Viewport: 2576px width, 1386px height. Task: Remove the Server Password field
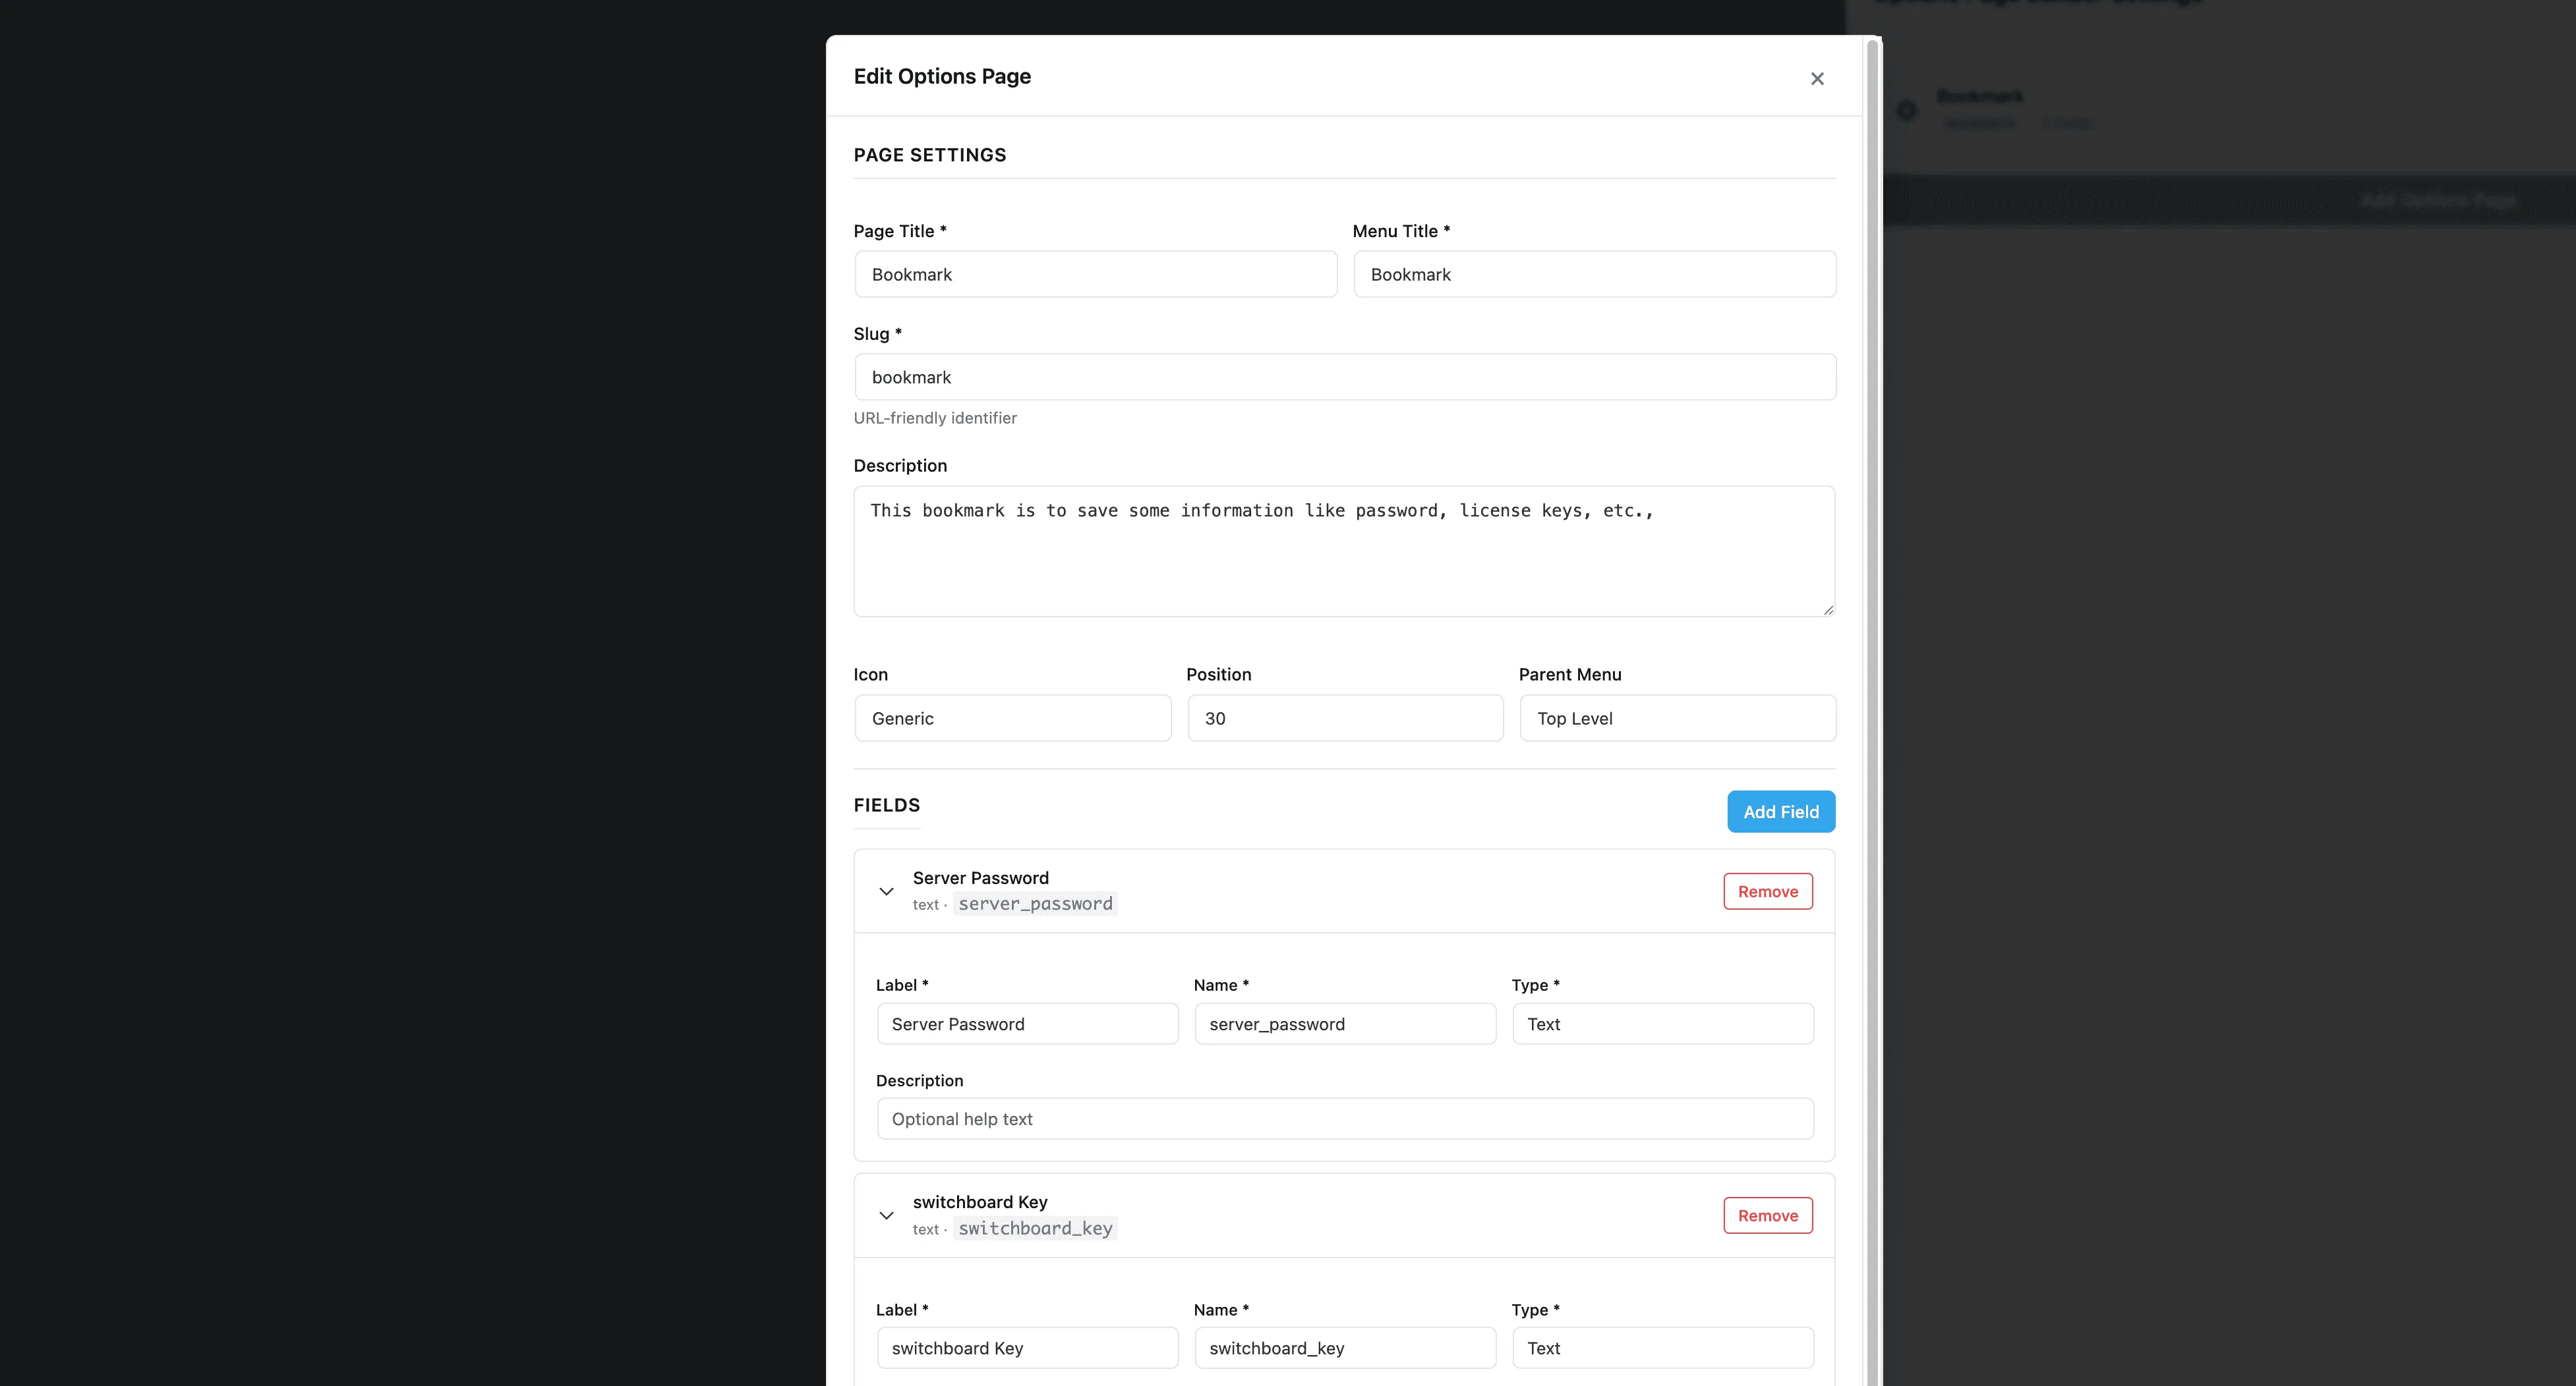1767,891
